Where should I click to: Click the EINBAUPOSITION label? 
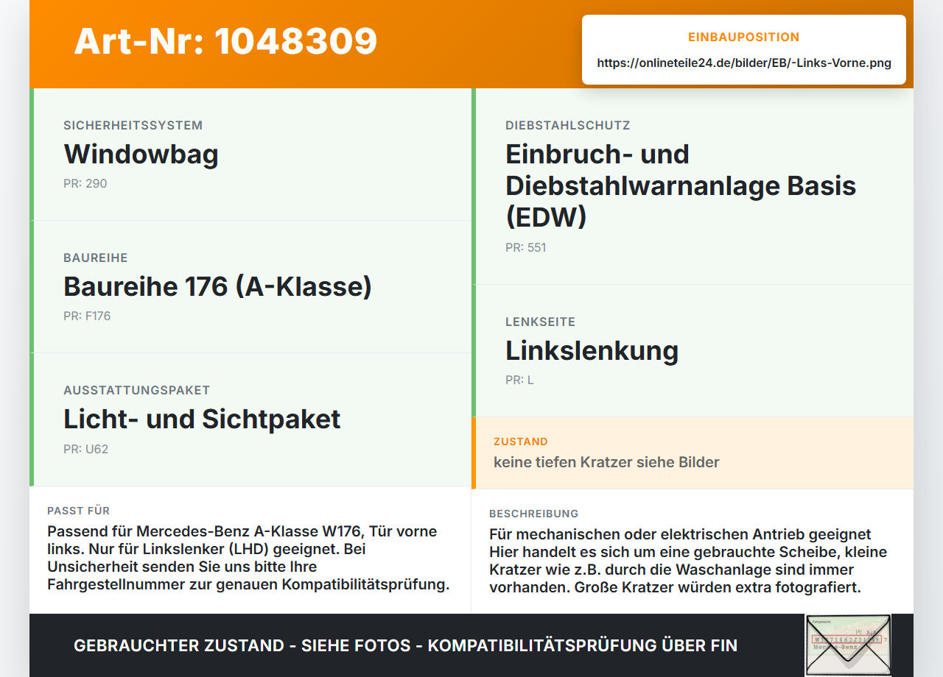pyautogui.click(x=744, y=37)
